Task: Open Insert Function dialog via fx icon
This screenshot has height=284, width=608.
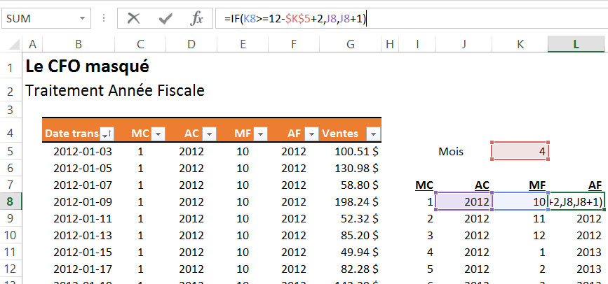Action: 197,19
